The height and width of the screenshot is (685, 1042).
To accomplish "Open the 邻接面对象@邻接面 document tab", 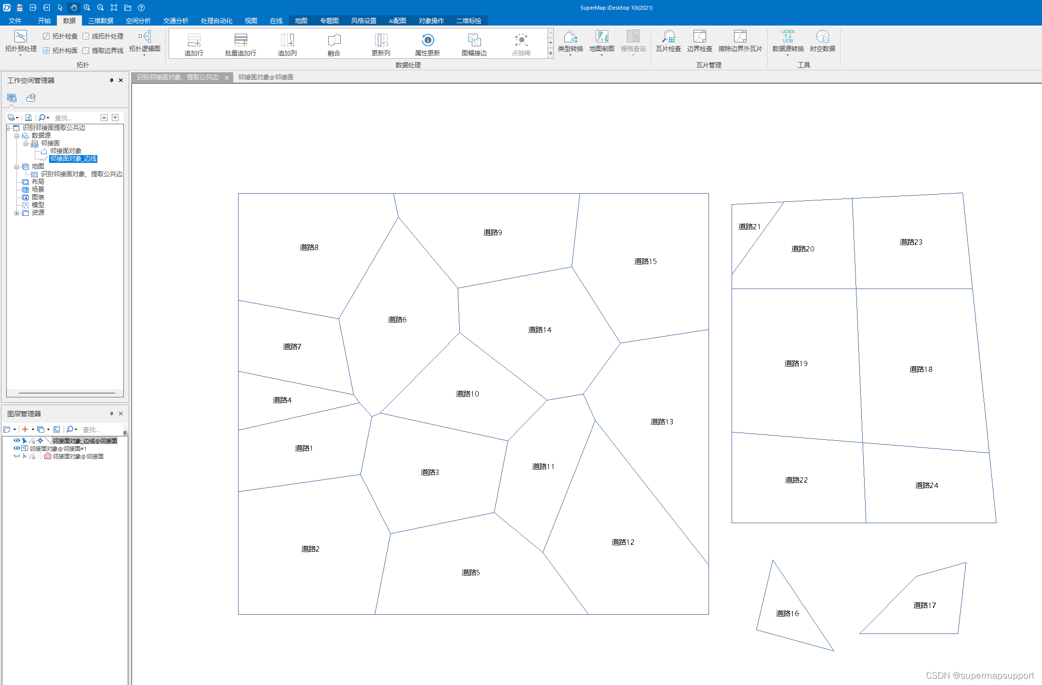I will pos(266,77).
